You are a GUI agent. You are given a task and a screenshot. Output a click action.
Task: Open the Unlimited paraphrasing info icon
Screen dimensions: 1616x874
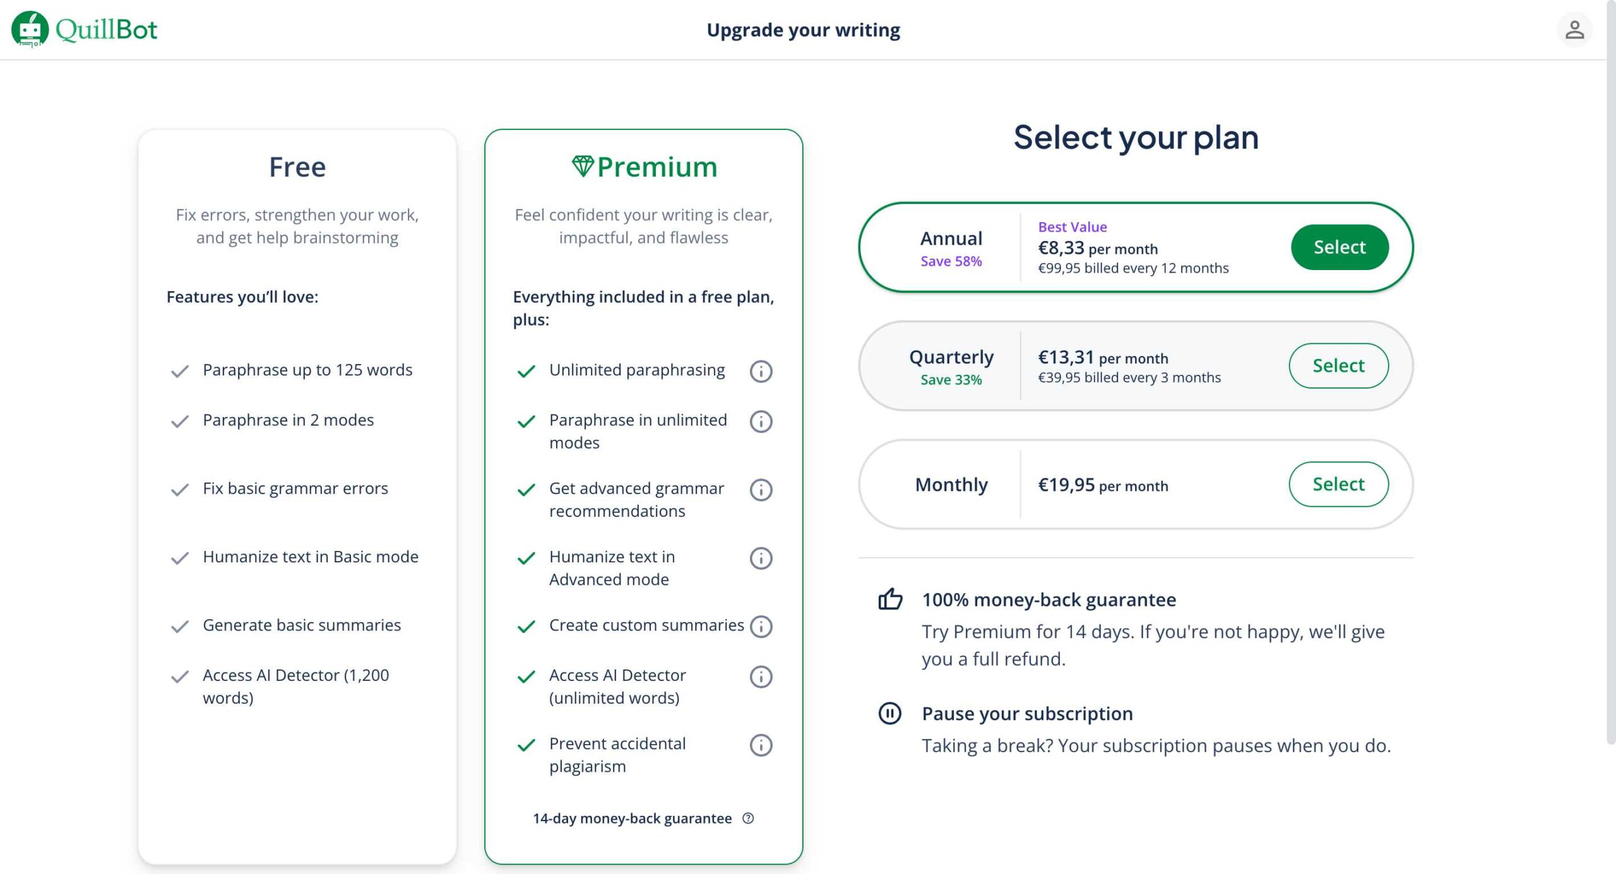pyautogui.click(x=761, y=372)
